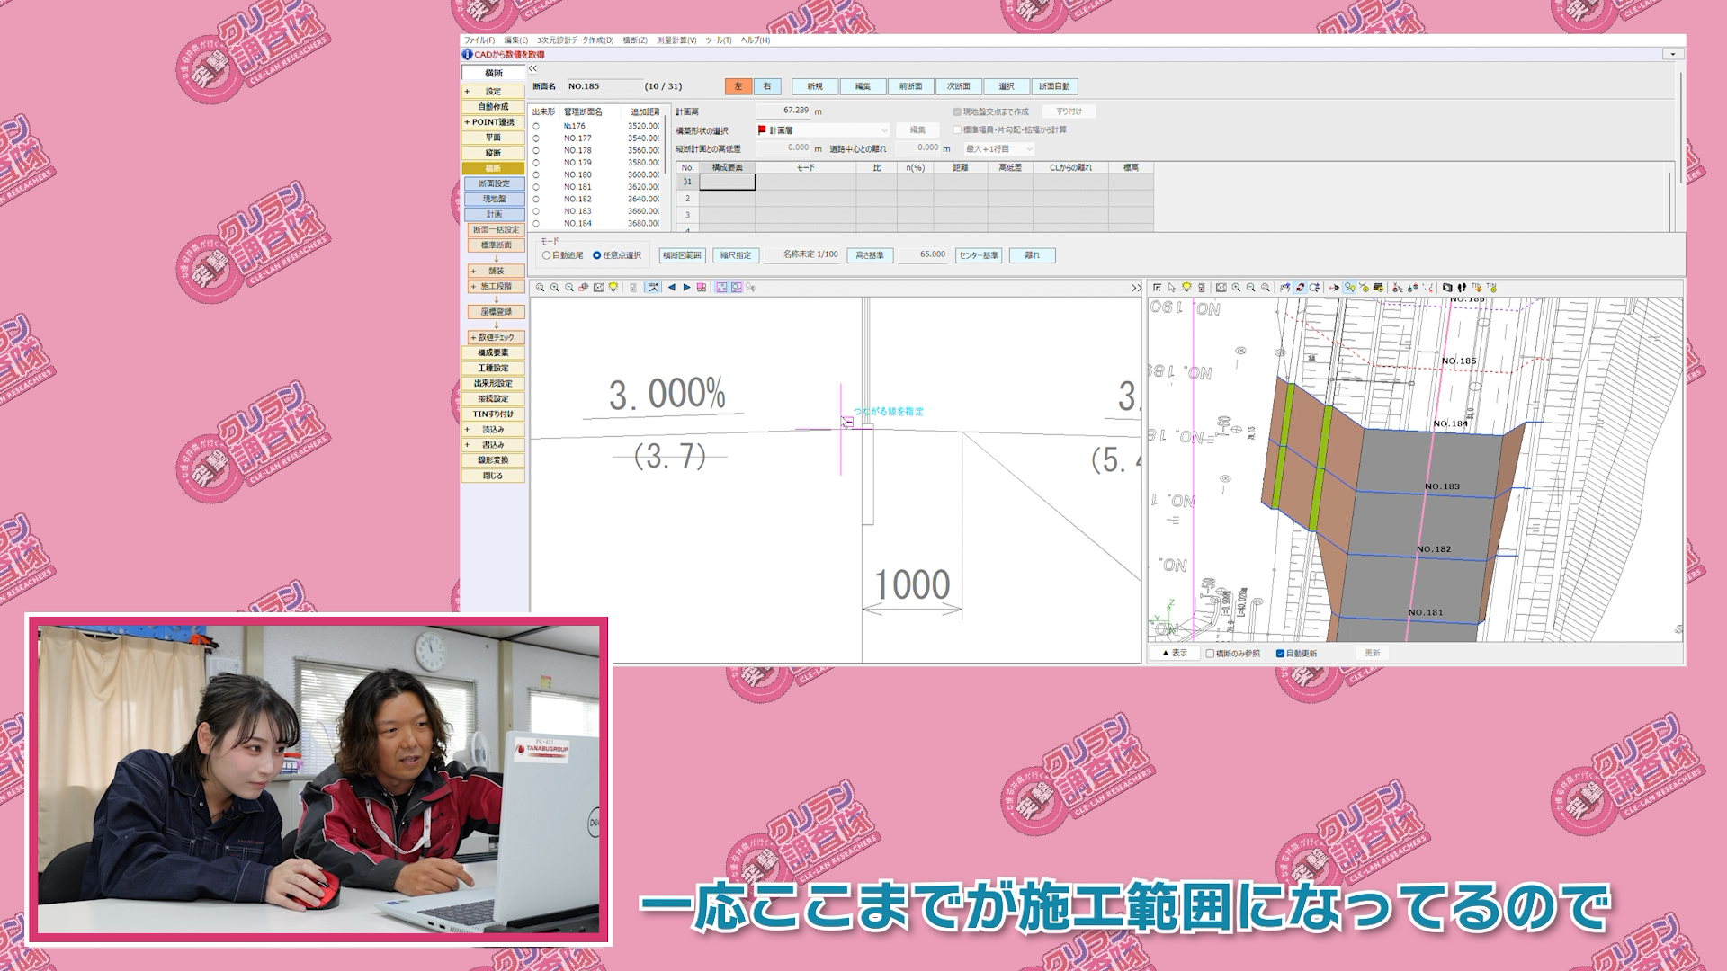Click 縮尺指定 button
This screenshot has width=1727, height=971.
tap(736, 255)
